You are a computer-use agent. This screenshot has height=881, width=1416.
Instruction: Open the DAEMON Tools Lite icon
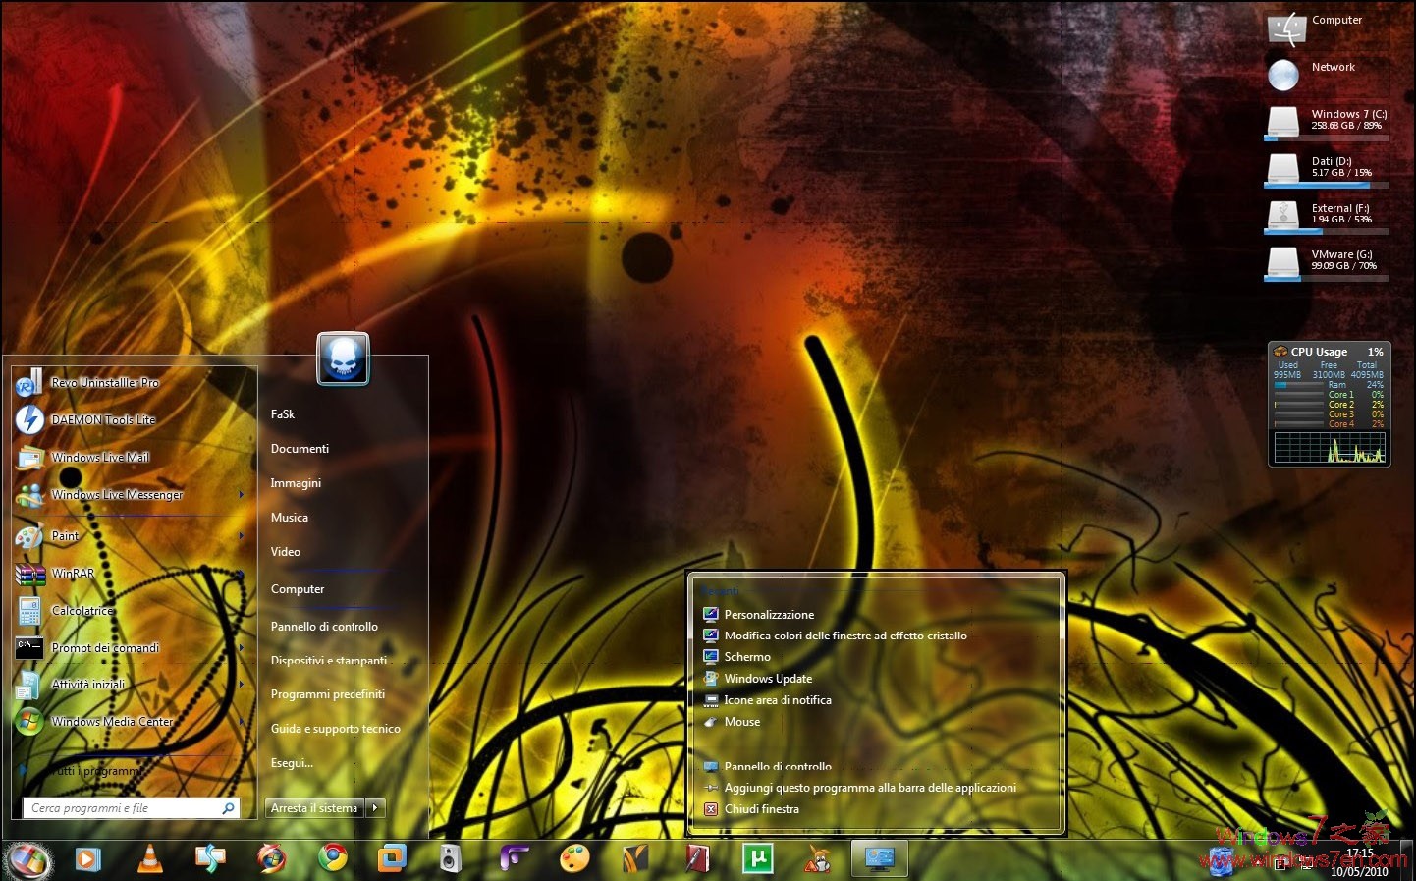pos(29,420)
